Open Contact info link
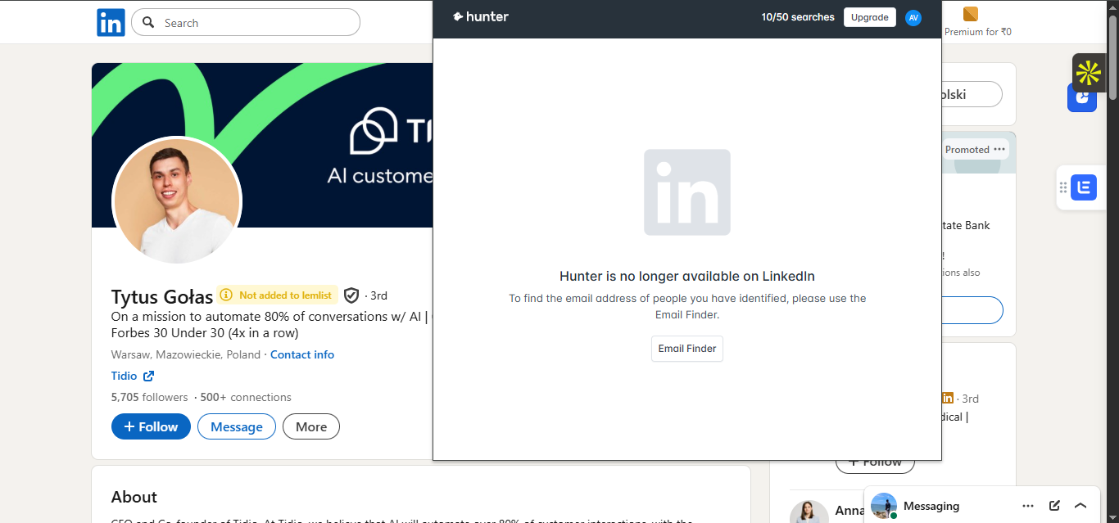Viewport: 1119px width, 523px height. 302,354
